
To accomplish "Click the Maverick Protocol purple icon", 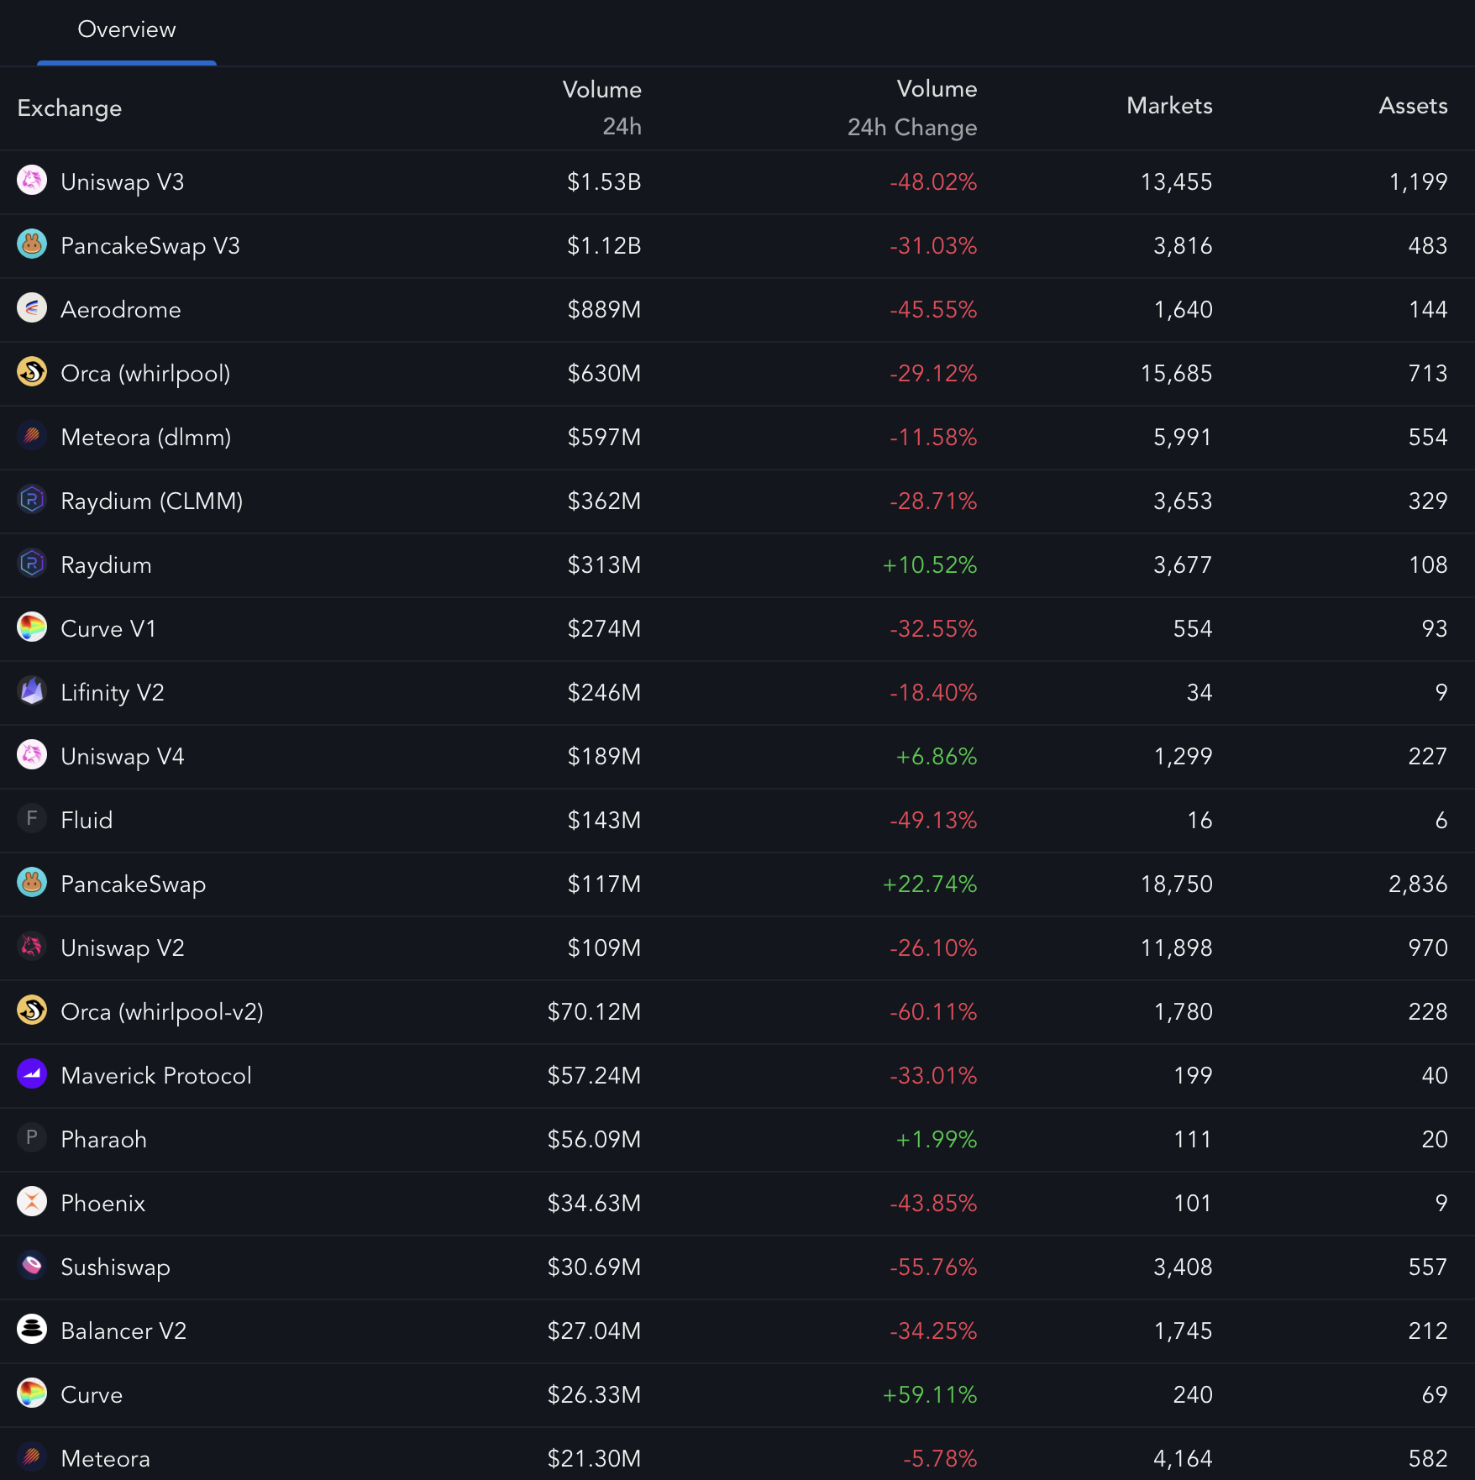I will coord(32,1074).
